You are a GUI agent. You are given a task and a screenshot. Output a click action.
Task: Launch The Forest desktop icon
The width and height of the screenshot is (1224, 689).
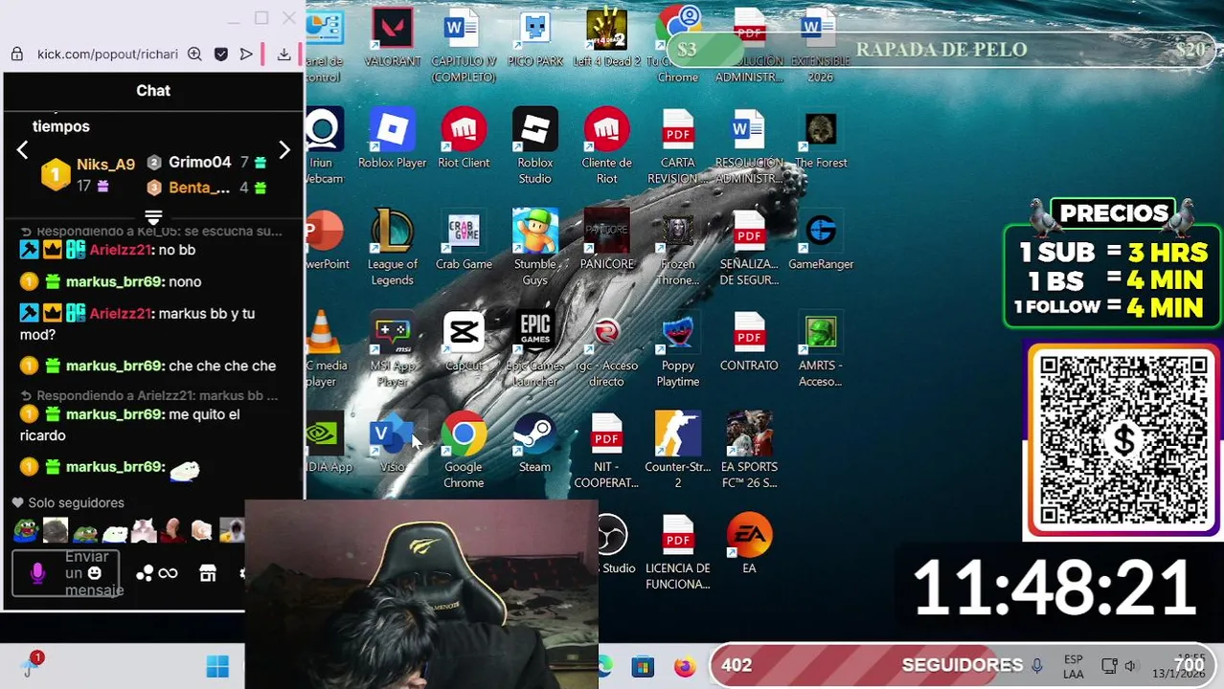tap(821, 140)
